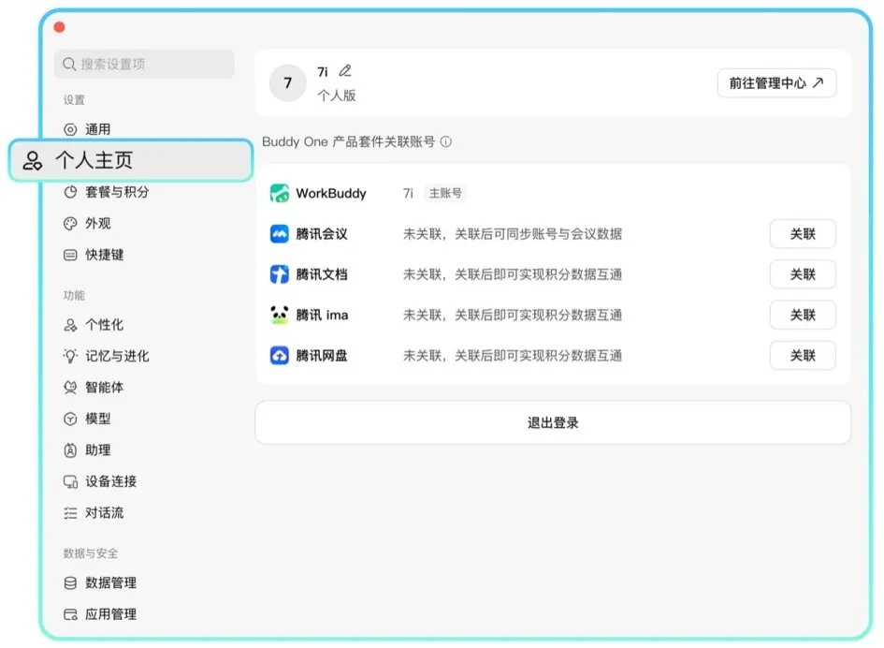Image resolution: width=884 pixels, height=648 pixels.
Task: Click the pencil edit icon beside 7i
Action: point(345,71)
